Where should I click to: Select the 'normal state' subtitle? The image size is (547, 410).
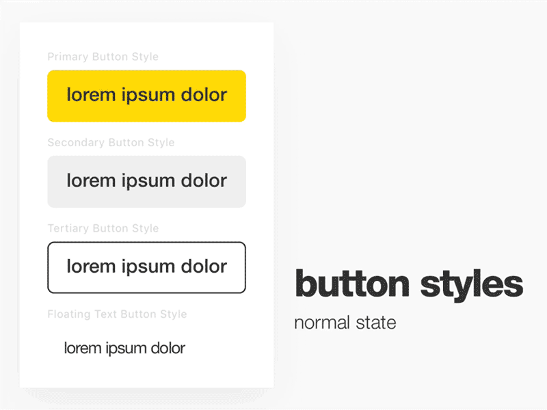point(345,323)
